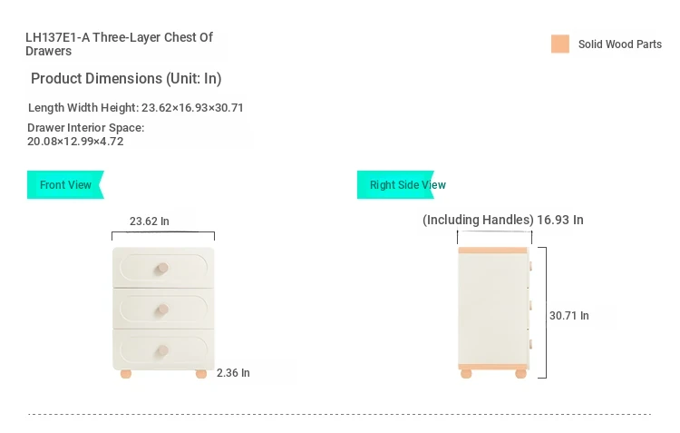Viewport: 680px width, 433px height.
Task: Click the 30.71 In height label
Action: click(x=569, y=315)
